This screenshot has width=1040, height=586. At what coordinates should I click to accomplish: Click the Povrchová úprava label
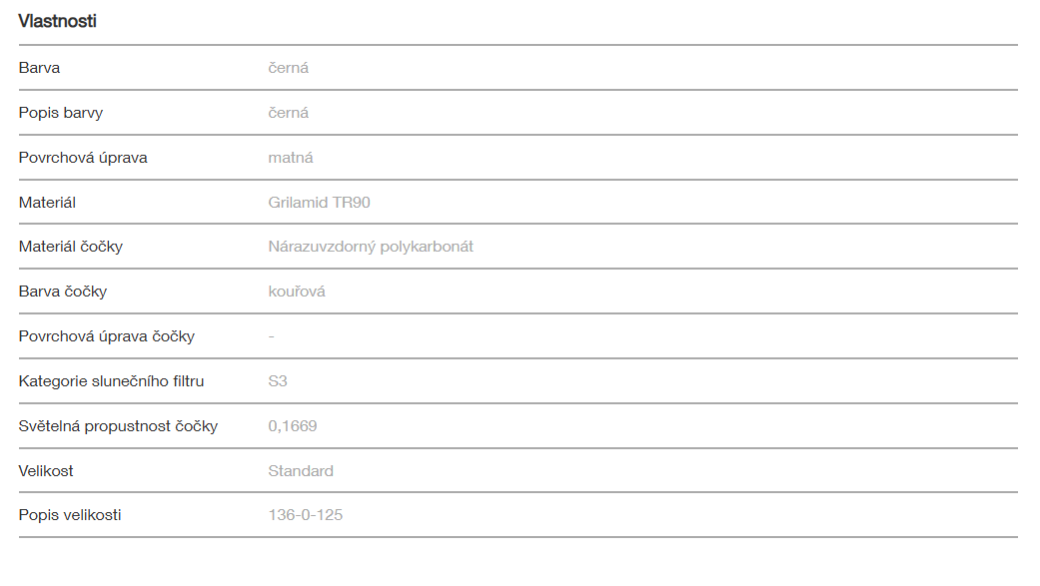point(83,158)
